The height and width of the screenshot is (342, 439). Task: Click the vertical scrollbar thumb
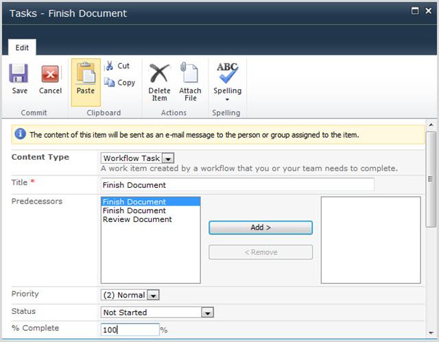pos(431,180)
